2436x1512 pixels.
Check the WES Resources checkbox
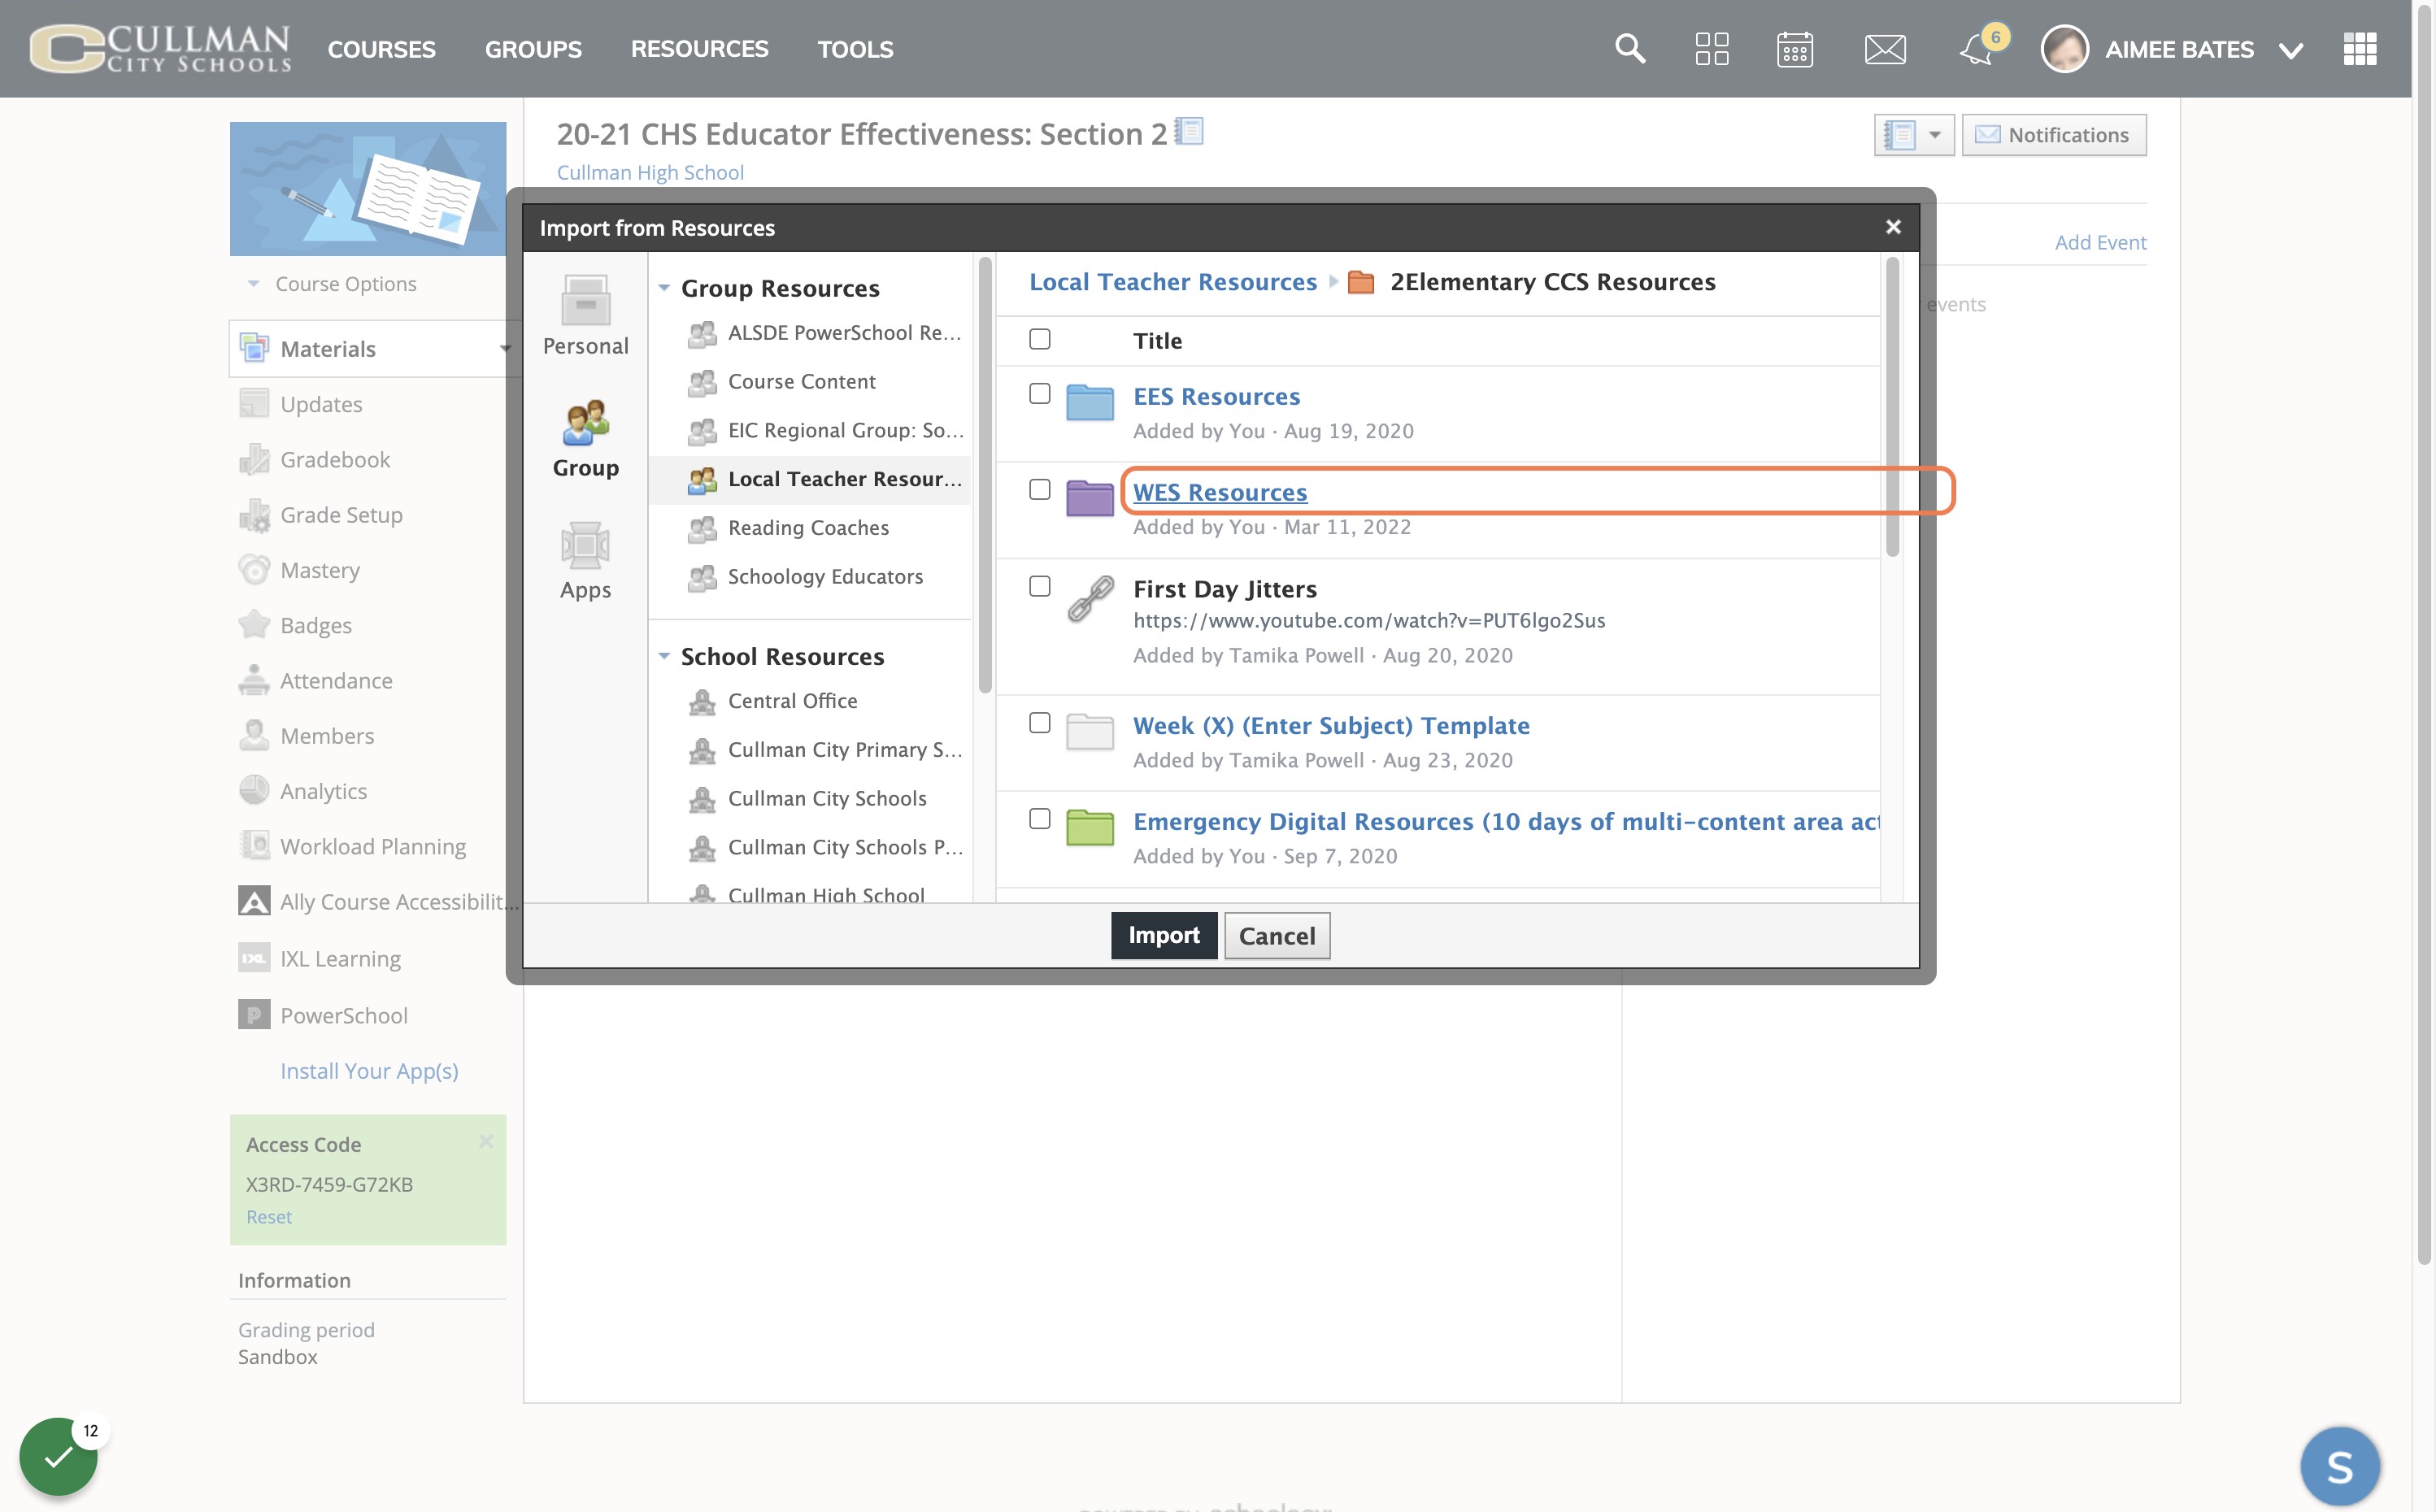coord(1040,489)
